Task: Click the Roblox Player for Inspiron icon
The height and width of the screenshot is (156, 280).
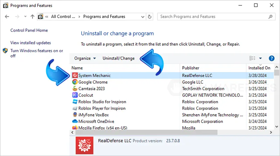Action: [x=75, y=108]
